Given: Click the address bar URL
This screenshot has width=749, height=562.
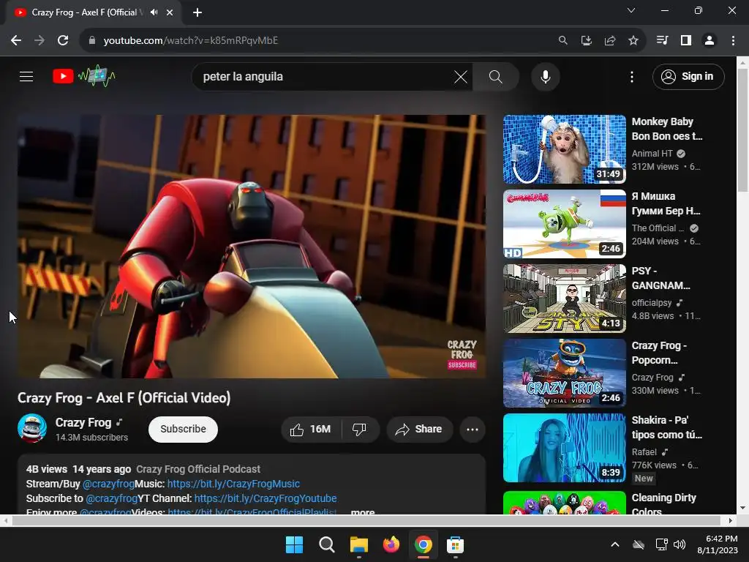Looking at the screenshot, I should pos(191,41).
